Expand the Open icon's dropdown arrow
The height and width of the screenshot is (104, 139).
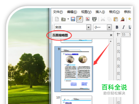[68, 19]
